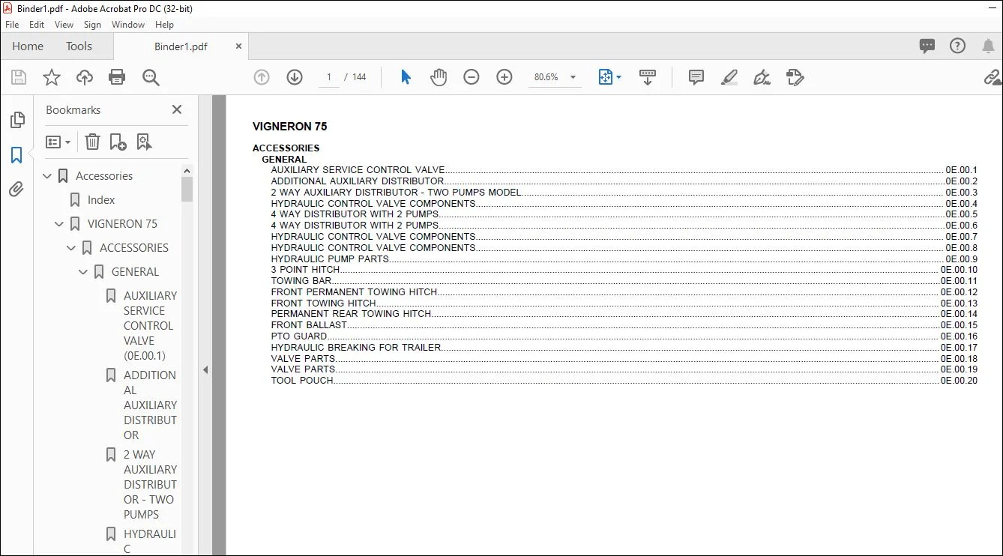Viewport: 1003px width, 556px height.
Task: Open the Edit menu
Action: (x=37, y=25)
